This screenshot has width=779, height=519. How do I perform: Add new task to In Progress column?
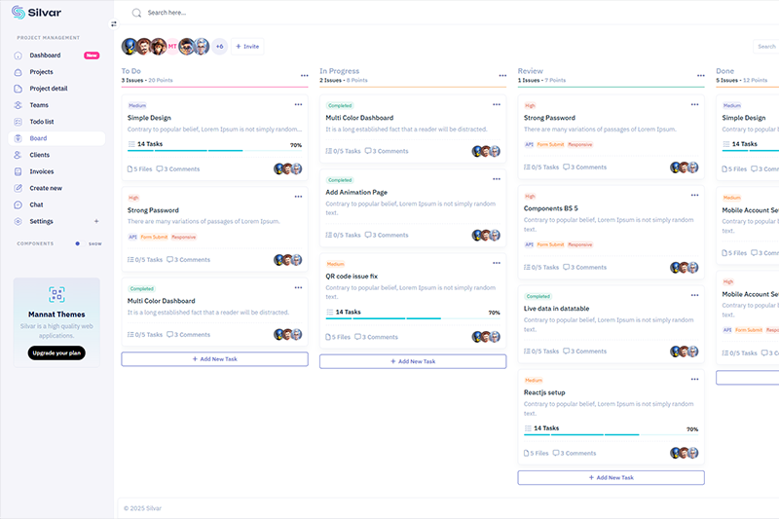pyautogui.click(x=413, y=361)
